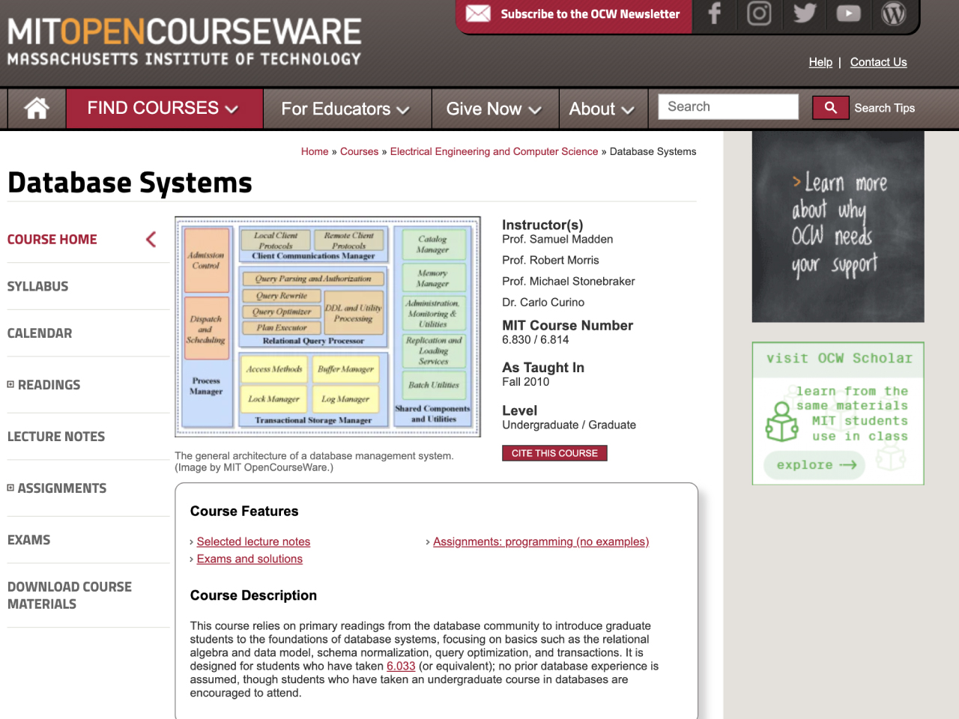
Task: Expand the Find Courses menu
Action: 164,109
